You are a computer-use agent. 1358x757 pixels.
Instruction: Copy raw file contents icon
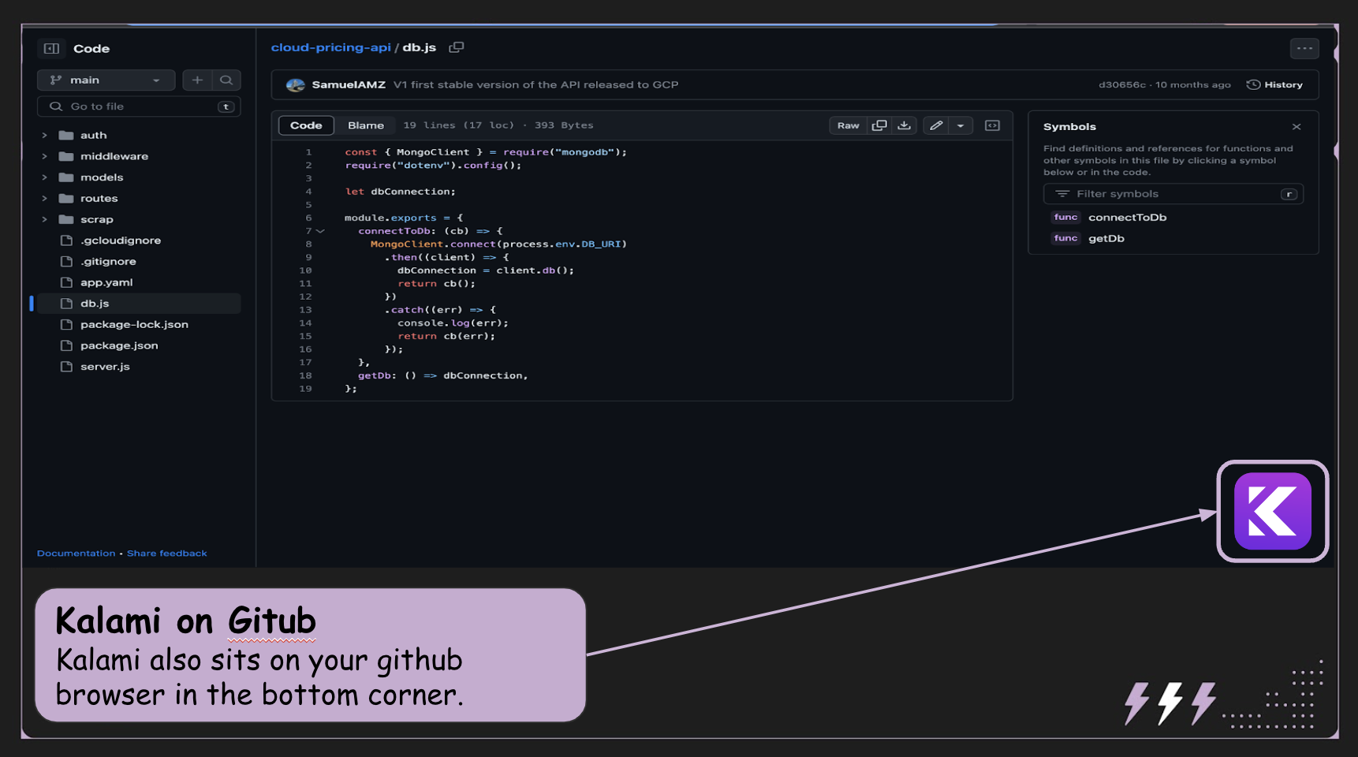tap(879, 125)
